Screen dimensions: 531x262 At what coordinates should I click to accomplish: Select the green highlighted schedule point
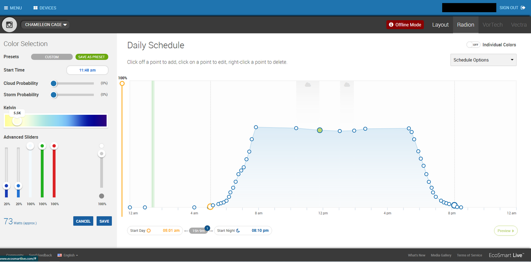click(x=320, y=130)
